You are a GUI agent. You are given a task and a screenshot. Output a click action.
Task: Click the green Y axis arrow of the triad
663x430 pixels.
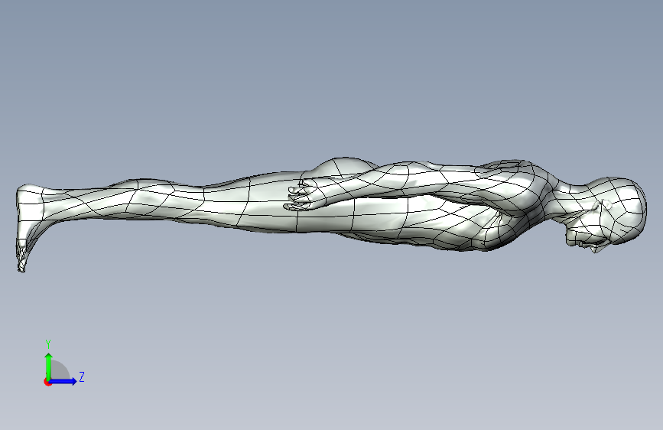click(49, 366)
